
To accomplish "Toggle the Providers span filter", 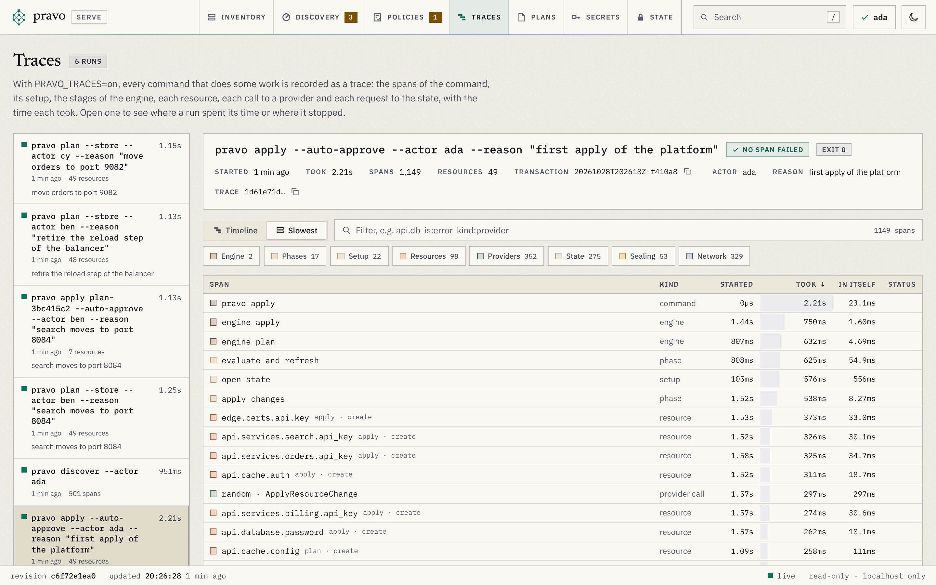I will 506,256.
